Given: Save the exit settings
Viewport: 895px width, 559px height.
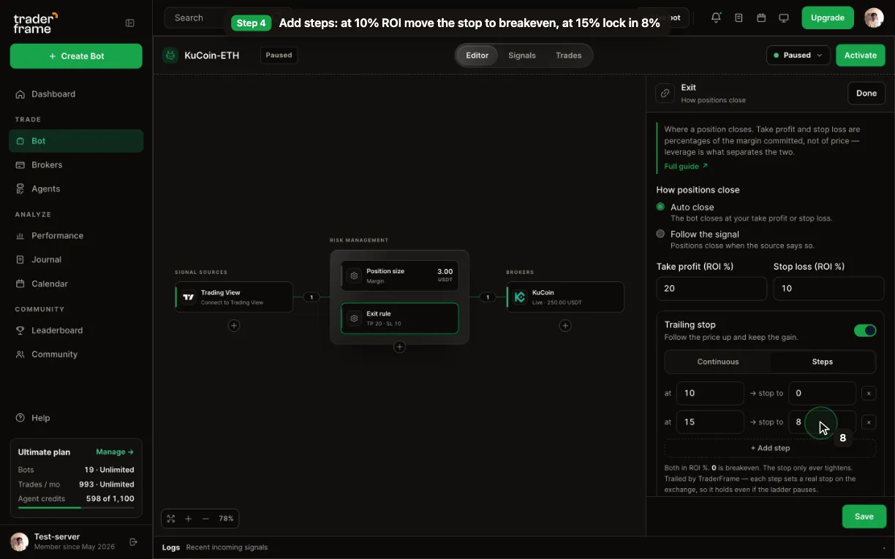Looking at the screenshot, I should [x=864, y=517].
